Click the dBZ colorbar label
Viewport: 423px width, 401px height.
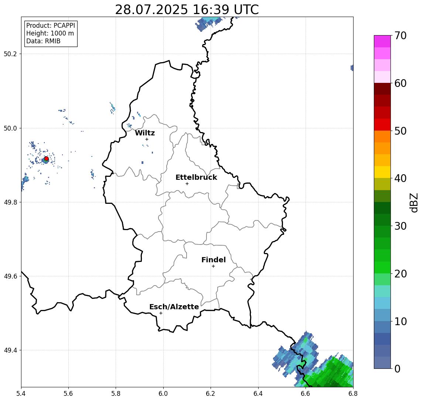click(413, 202)
